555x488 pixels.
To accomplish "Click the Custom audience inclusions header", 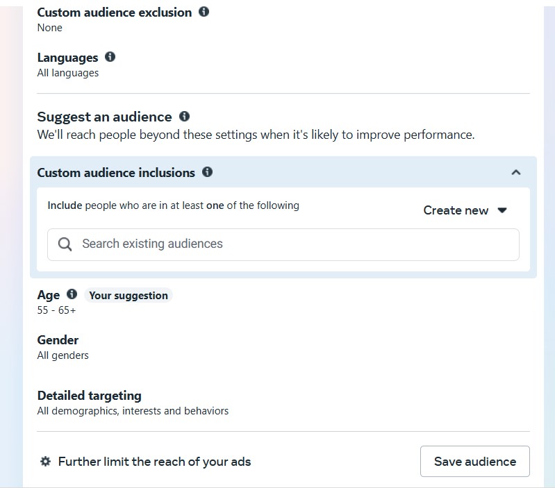I will 116,173.
